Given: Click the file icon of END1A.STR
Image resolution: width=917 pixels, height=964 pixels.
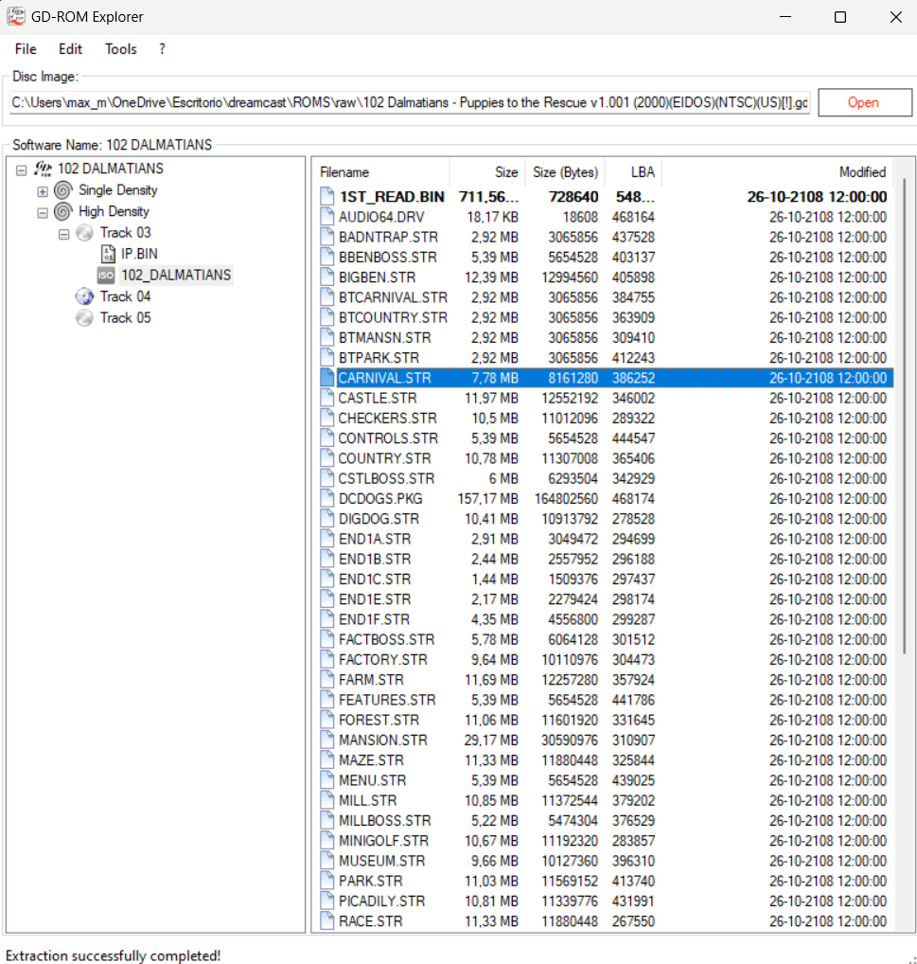Looking at the screenshot, I should click(327, 539).
